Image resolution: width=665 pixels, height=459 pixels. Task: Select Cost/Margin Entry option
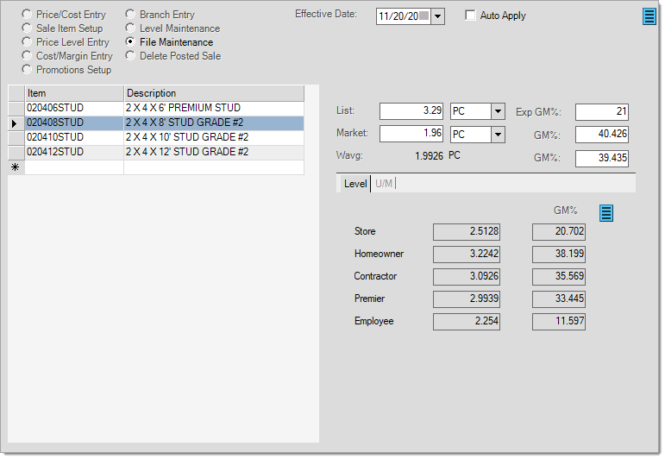27,55
